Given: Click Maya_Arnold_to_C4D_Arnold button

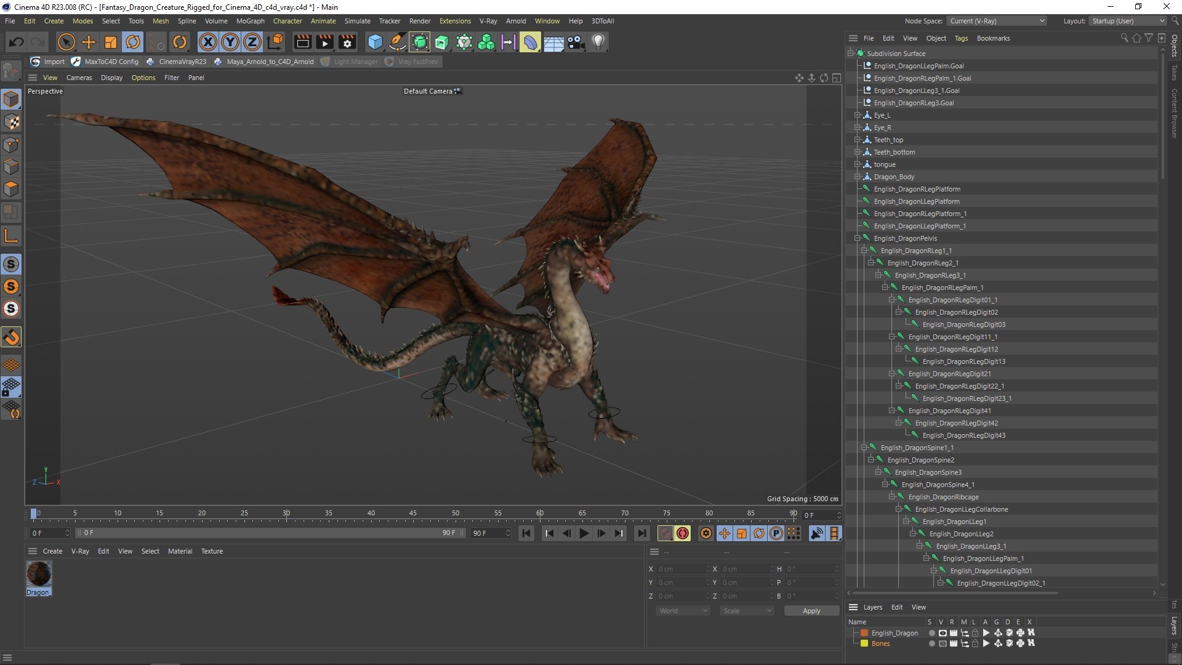Looking at the screenshot, I should coord(263,62).
